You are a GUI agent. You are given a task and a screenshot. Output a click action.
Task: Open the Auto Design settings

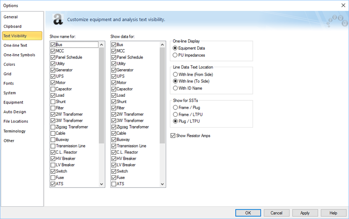15,112
